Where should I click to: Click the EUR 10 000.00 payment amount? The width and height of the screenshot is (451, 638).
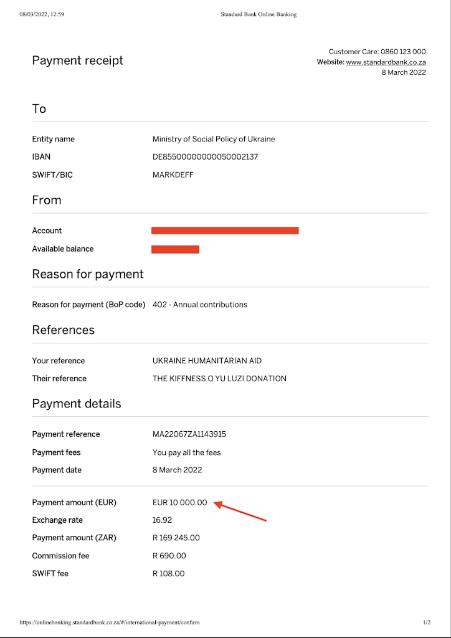coord(179,503)
